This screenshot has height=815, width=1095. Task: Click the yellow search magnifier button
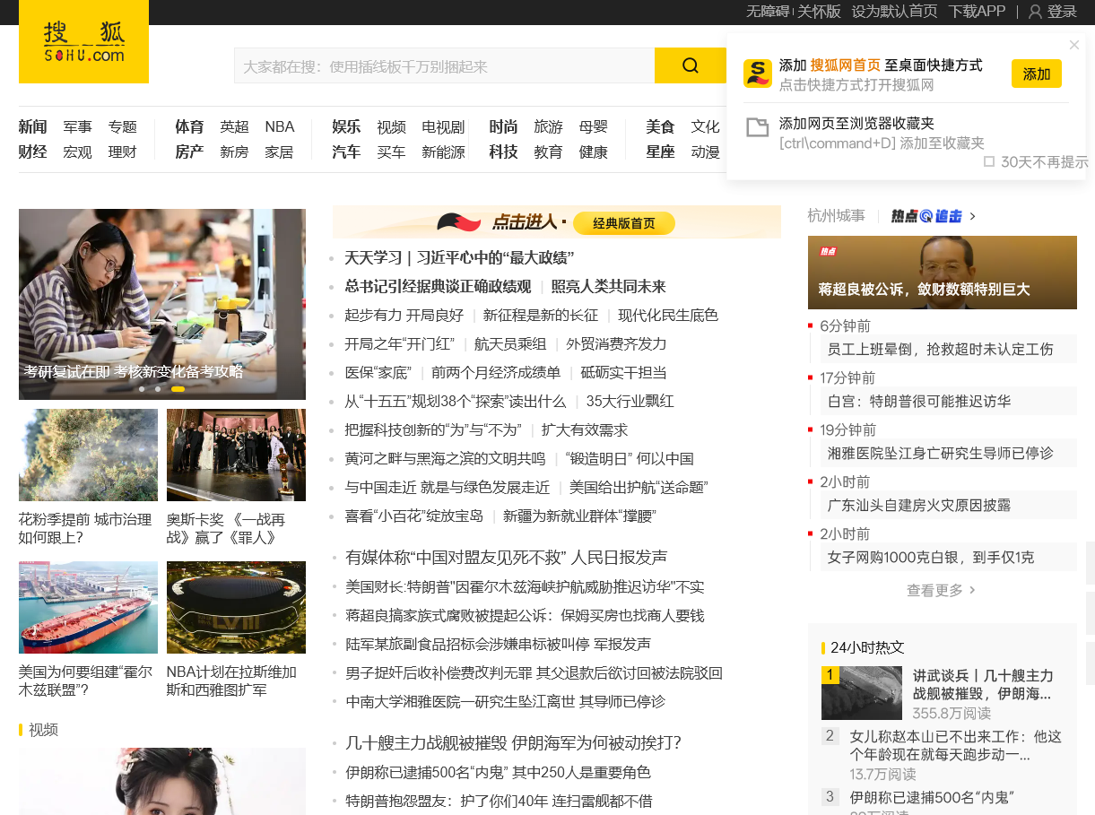(x=690, y=65)
